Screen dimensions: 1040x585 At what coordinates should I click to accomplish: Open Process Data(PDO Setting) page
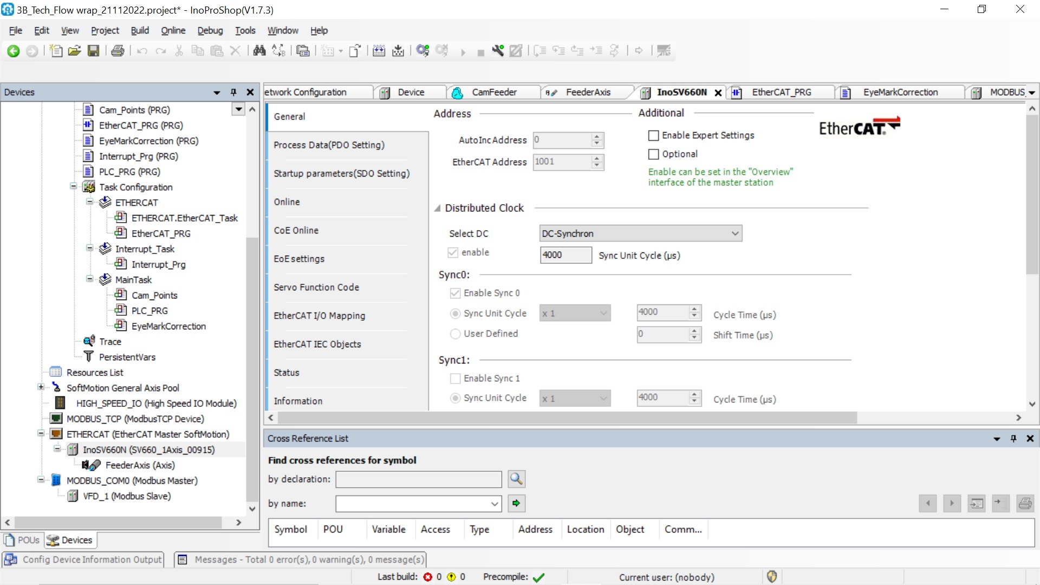pos(329,145)
